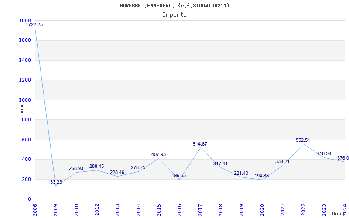Click the 133.23 data label
Screen dimensions: 349x218
55,182
